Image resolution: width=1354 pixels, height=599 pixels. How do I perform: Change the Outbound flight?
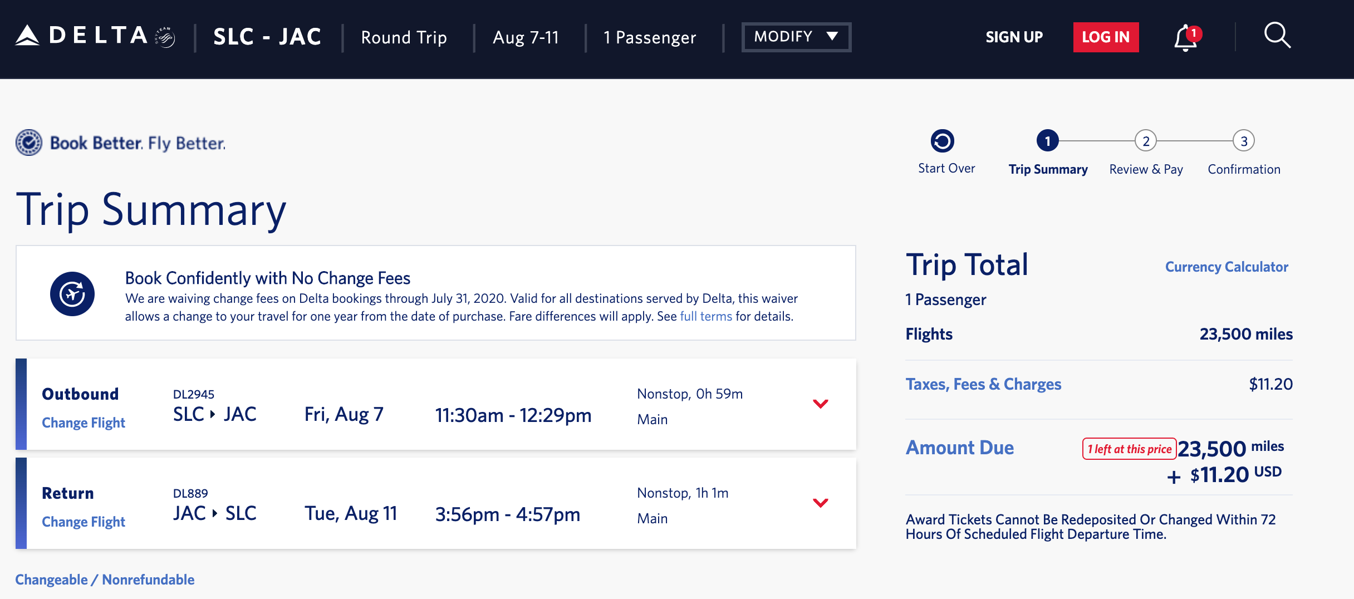click(x=84, y=423)
